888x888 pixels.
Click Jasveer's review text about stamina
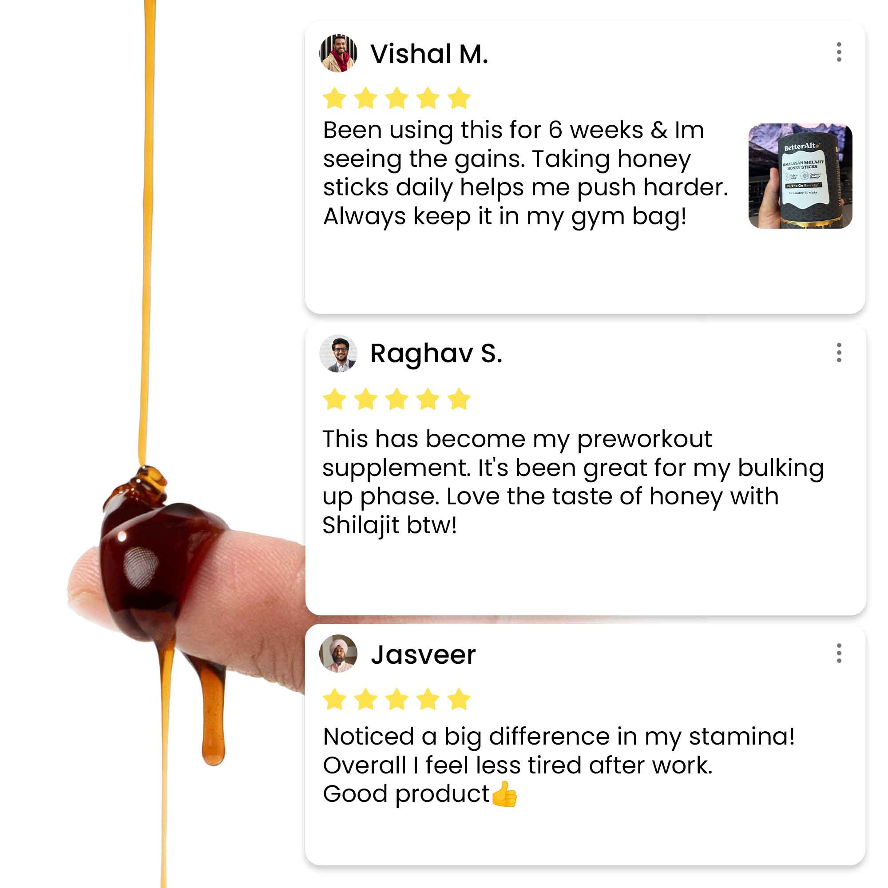pos(559,765)
